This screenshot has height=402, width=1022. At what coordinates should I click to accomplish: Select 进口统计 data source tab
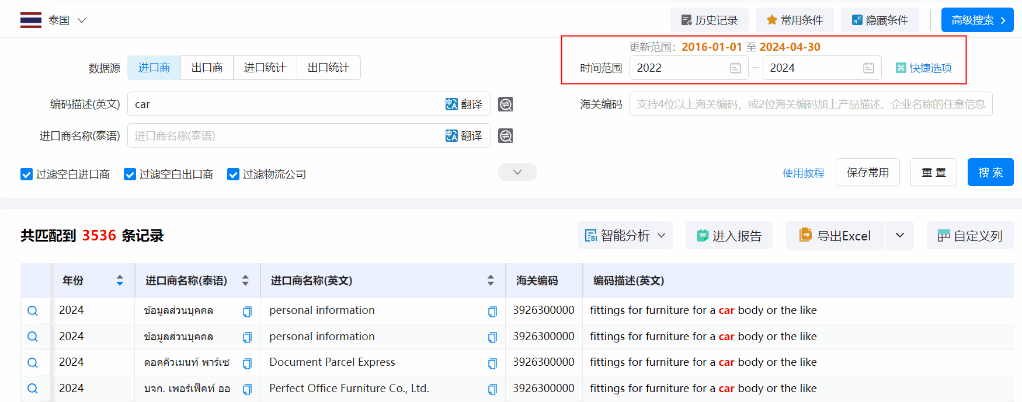[x=265, y=68]
